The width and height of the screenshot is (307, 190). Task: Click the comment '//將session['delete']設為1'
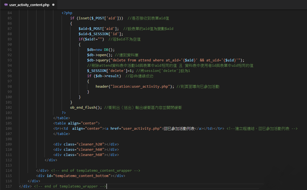click(x=163, y=71)
